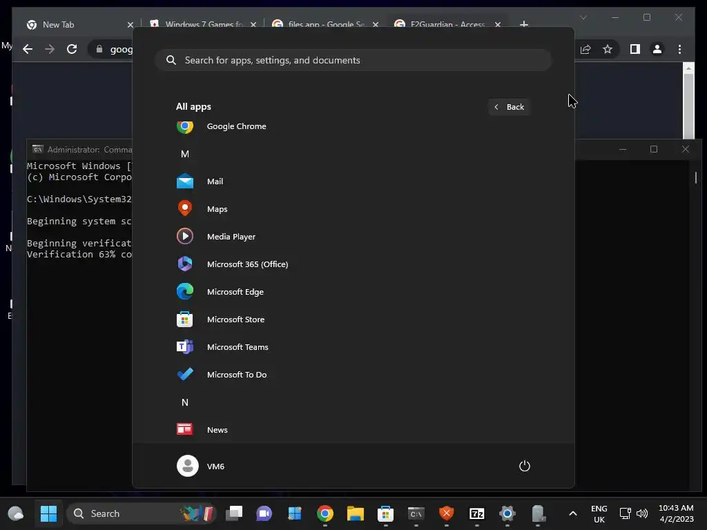
Task: Switch to Command Prompt on the taskbar
Action: pos(416,513)
